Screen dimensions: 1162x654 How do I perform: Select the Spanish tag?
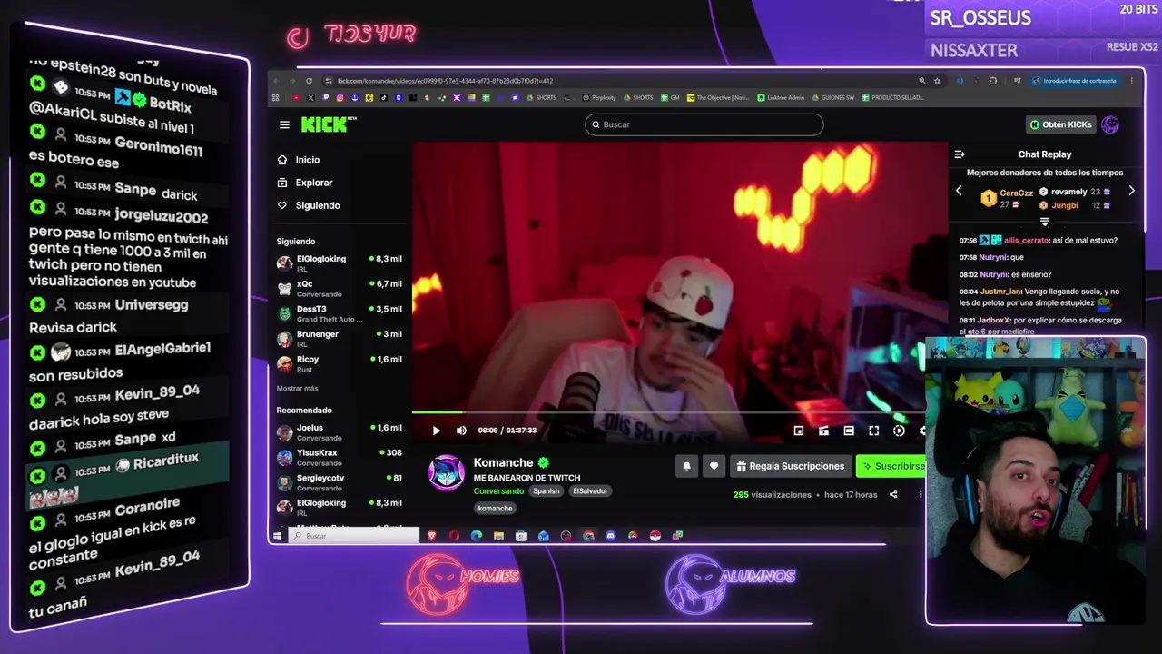point(547,491)
